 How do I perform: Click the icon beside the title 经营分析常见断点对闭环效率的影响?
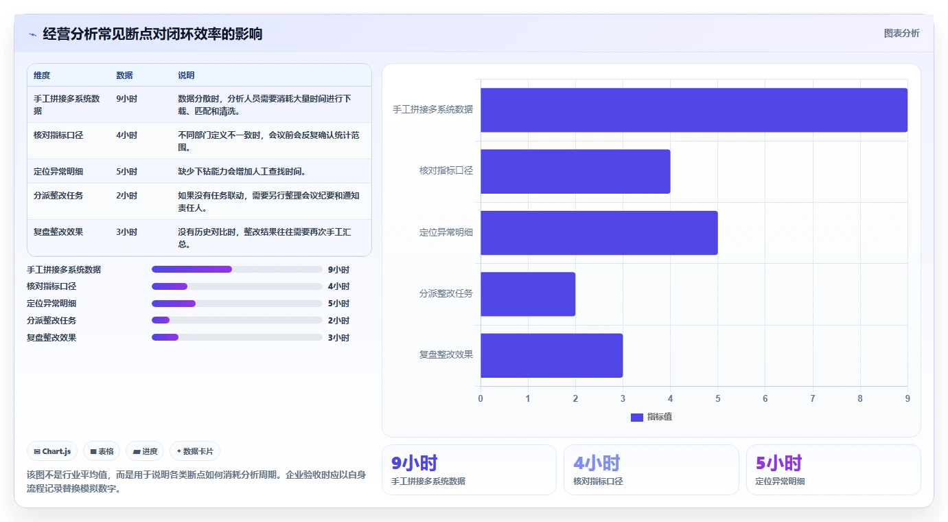32,34
